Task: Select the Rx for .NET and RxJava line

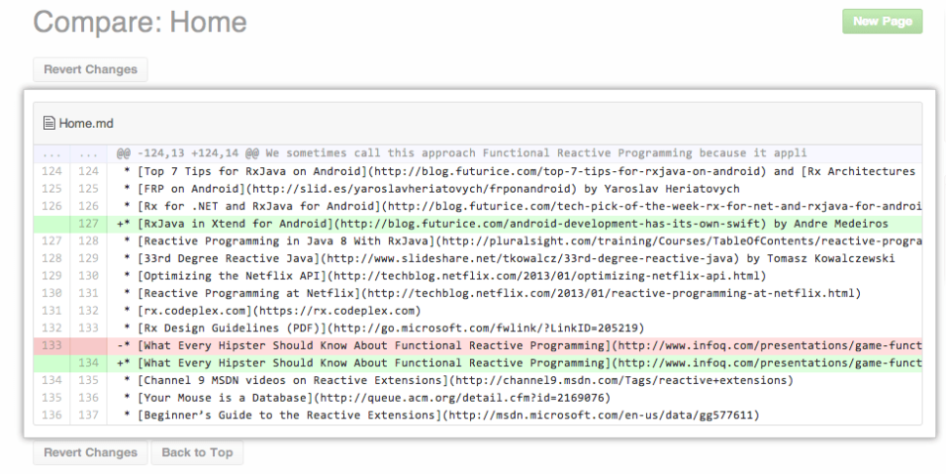Action: pos(478,206)
